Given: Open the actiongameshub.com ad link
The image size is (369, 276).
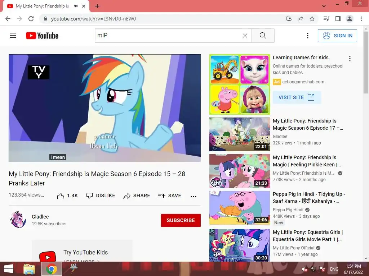Looking at the screenshot, I should [x=303, y=82].
